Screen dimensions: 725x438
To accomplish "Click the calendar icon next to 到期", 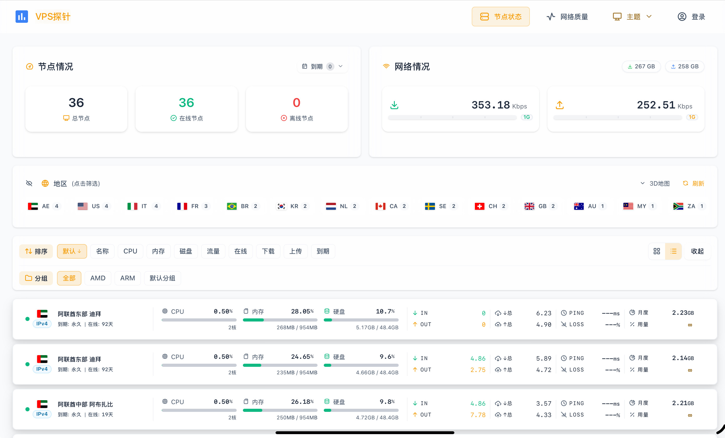I will [x=305, y=66].
